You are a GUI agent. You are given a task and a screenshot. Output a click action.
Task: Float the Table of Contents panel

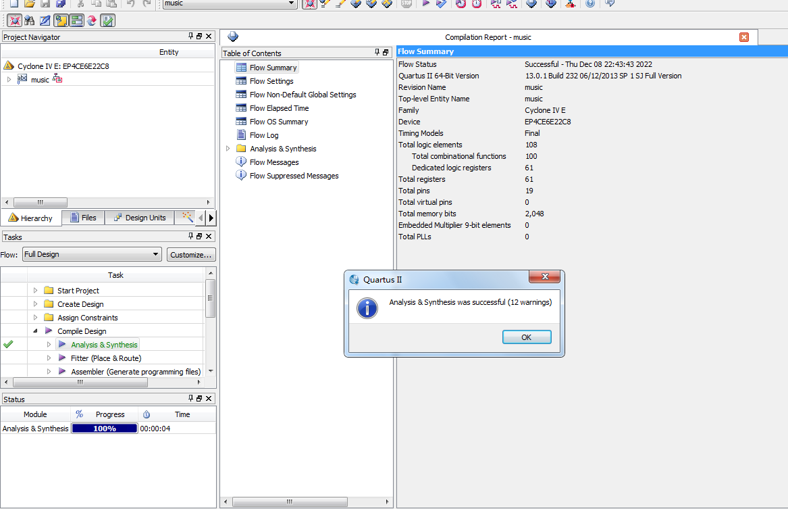point(386,53)
